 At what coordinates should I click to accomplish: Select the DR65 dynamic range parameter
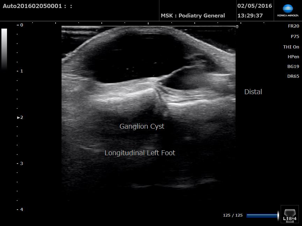click(x=293, y=76)
